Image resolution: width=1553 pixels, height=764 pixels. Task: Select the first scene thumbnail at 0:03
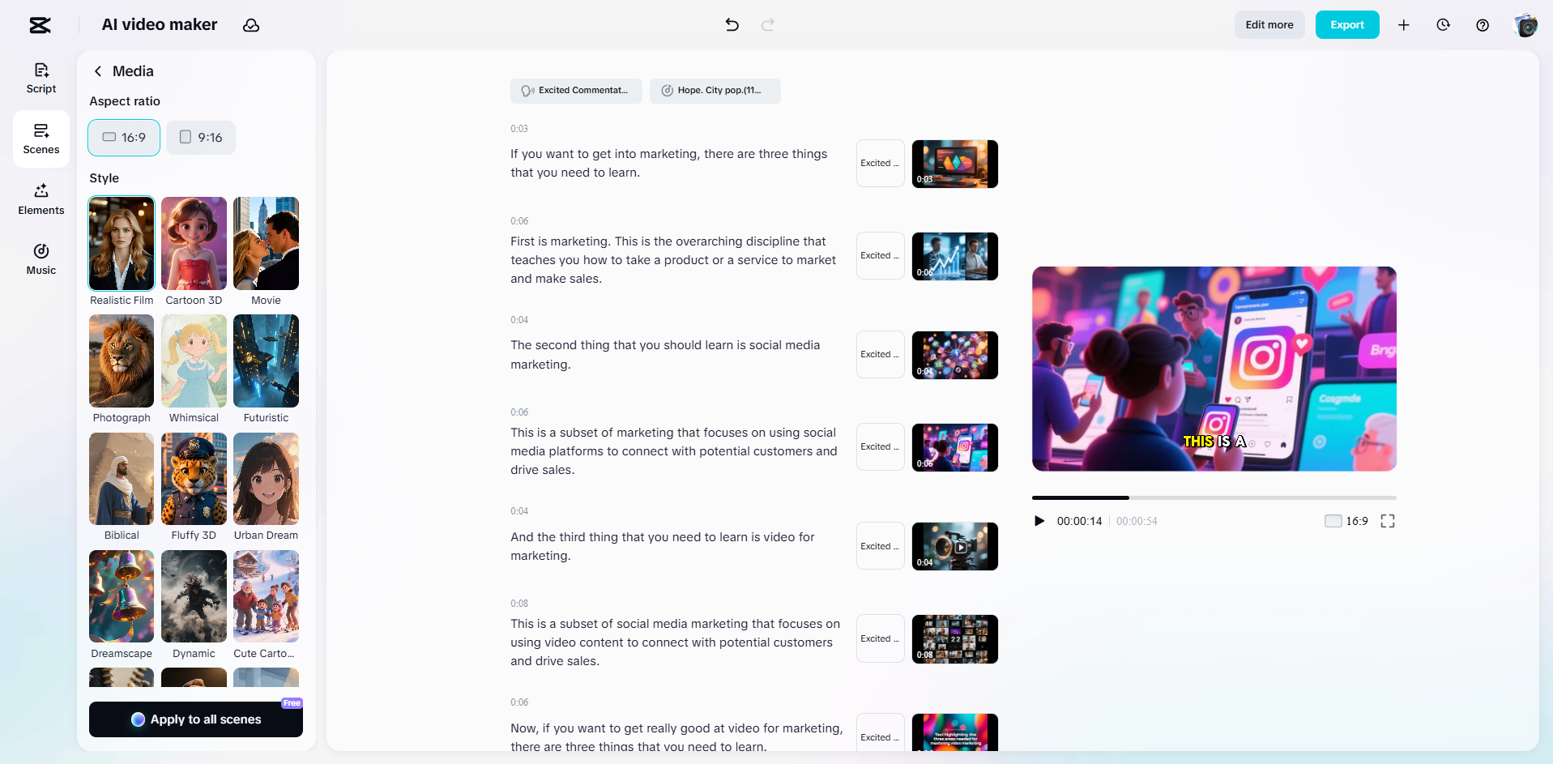tap(955, 164)
